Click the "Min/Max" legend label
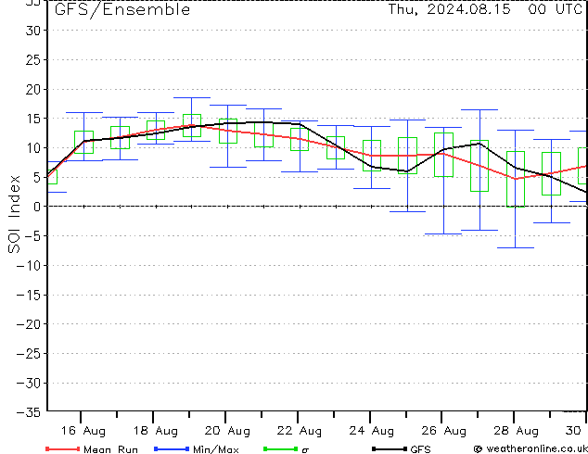This screenshot has height=454, width=588. click(x=216, y=449)
